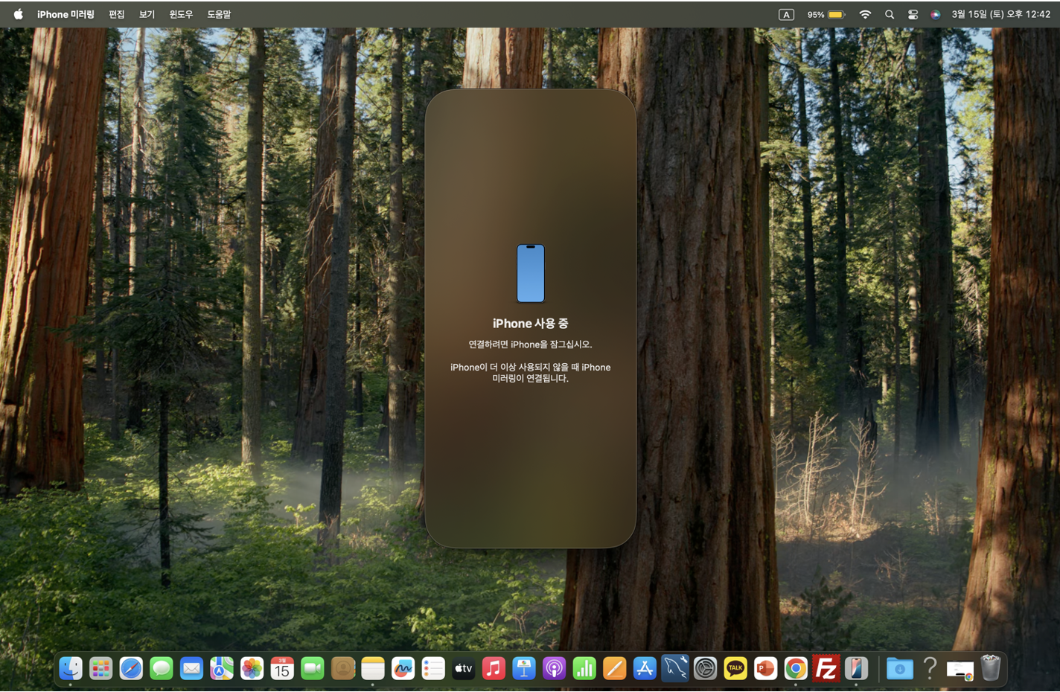Open the Mail app in Dock
Viewport: 1060px width, 692px height.
191,668
